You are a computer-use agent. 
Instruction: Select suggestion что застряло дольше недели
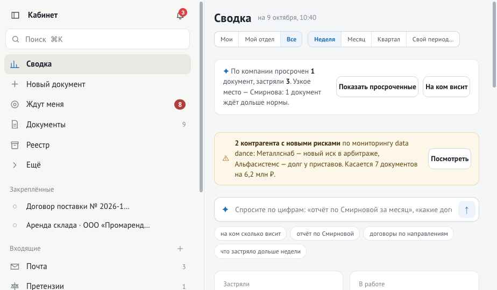pos(260,251)
